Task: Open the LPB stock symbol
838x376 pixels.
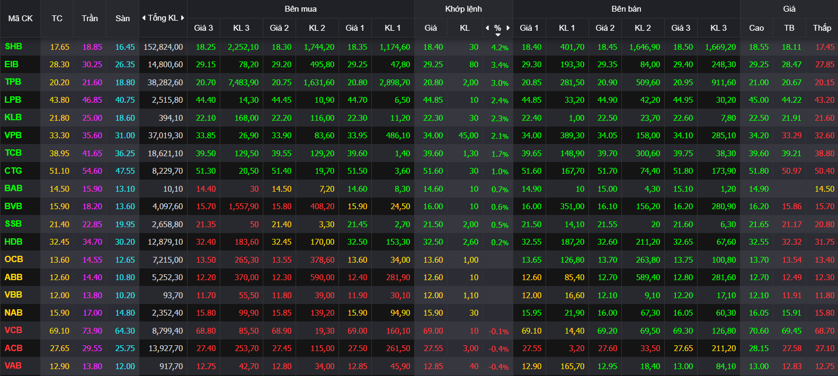Action: pyautogui.click(x=13, y=100)
